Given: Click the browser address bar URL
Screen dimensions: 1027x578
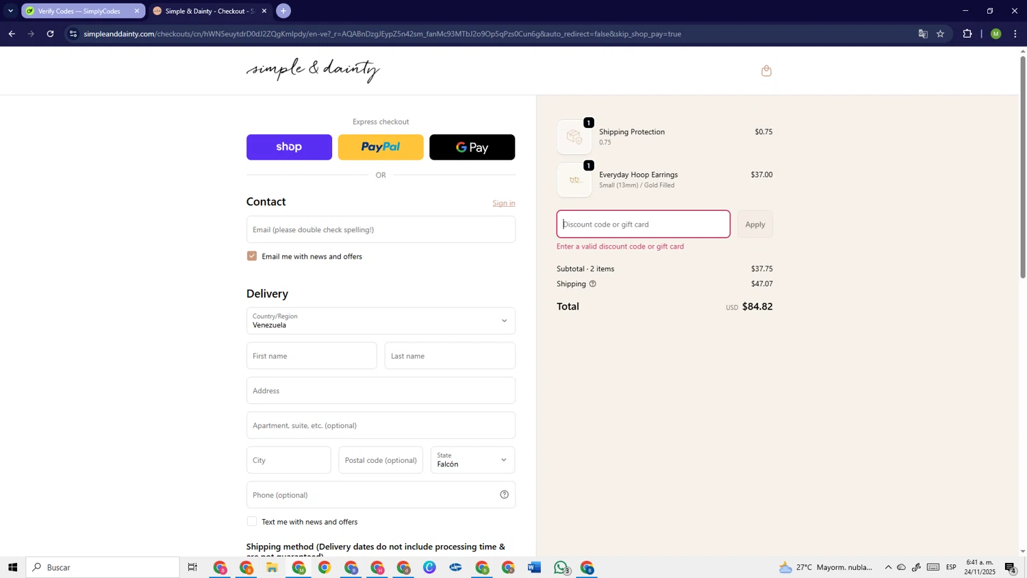Looking at the screenshot, I should coord(382,34).
